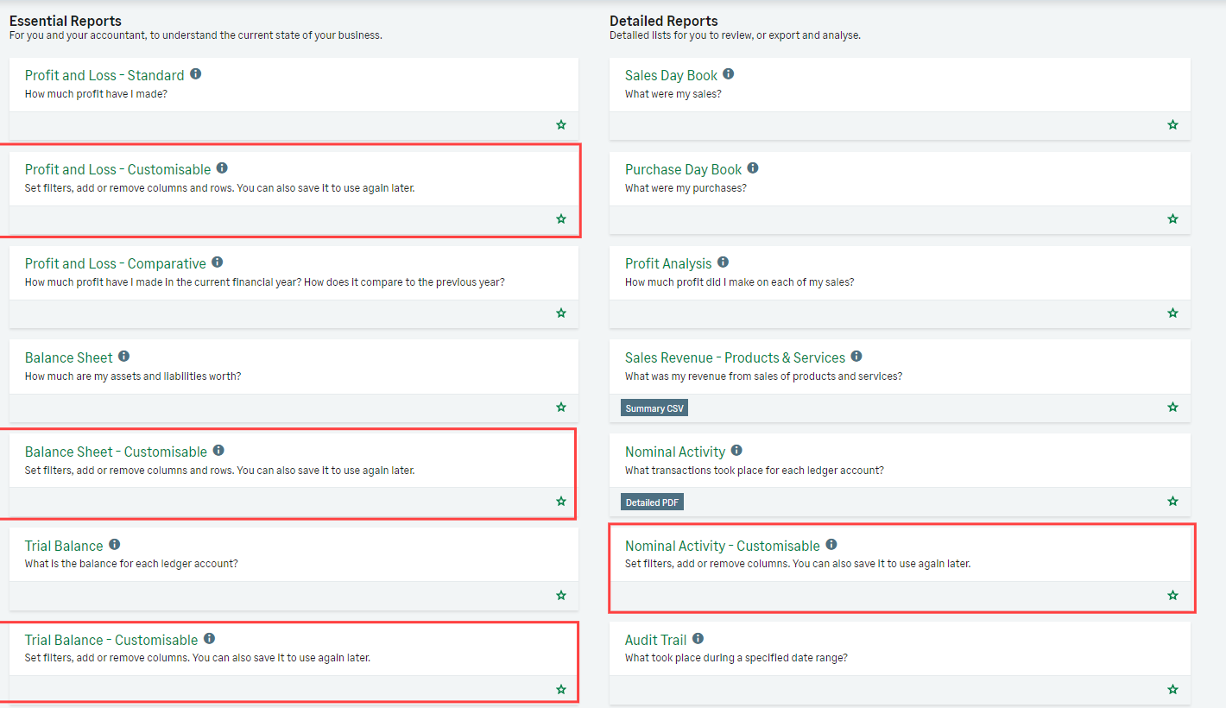Screen dimensions: 1226x708
Task: Toggle favourite star on Audit Trail
Action: point(1172,690)
